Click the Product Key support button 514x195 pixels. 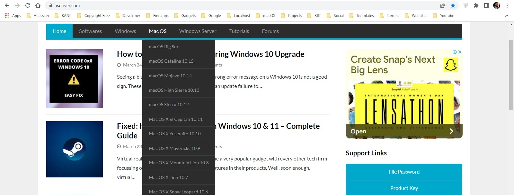coord(404,188)
